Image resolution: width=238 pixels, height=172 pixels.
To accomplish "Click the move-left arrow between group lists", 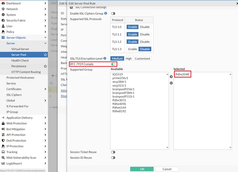I will pos(171,83).
